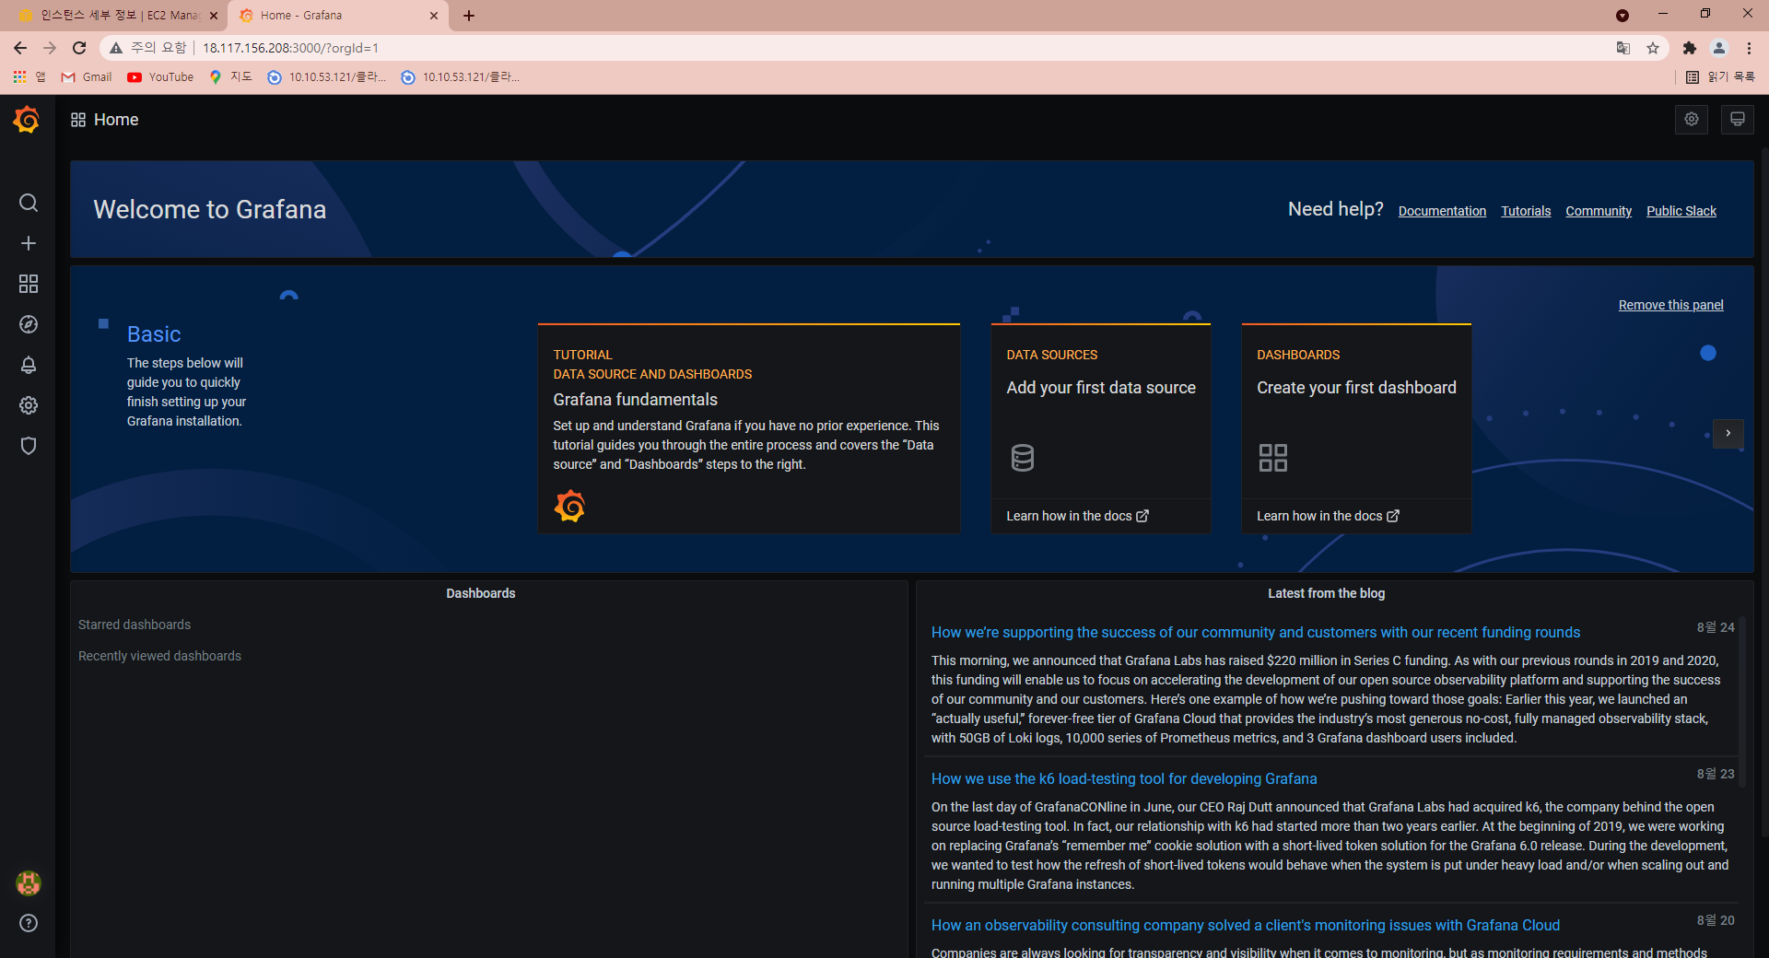Screen dimensions: 1769x958
Task: Open blog post about recent funding rounds
Action: pos(1255,632)
